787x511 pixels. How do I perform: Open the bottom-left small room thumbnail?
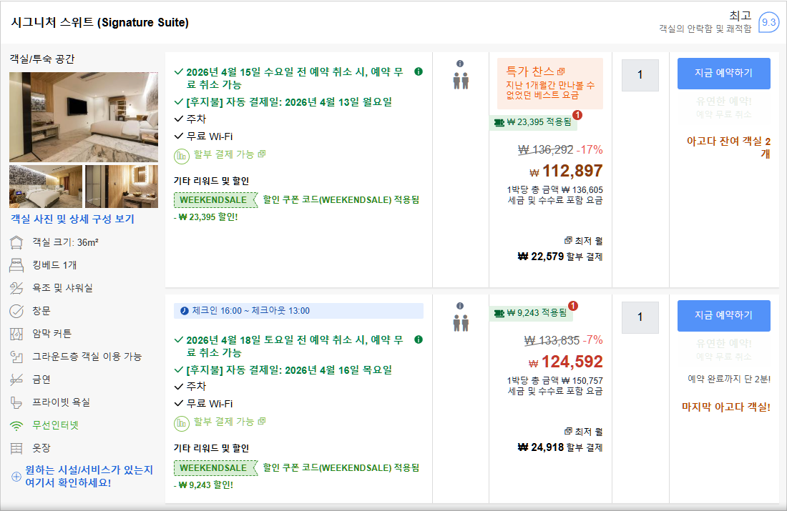pyautogui.click(x=46, y=186)
